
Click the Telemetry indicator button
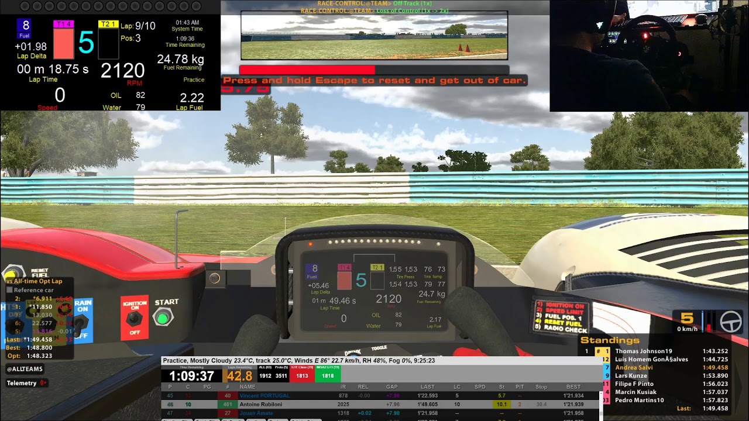pyautogui.click(x=26, y=383)
